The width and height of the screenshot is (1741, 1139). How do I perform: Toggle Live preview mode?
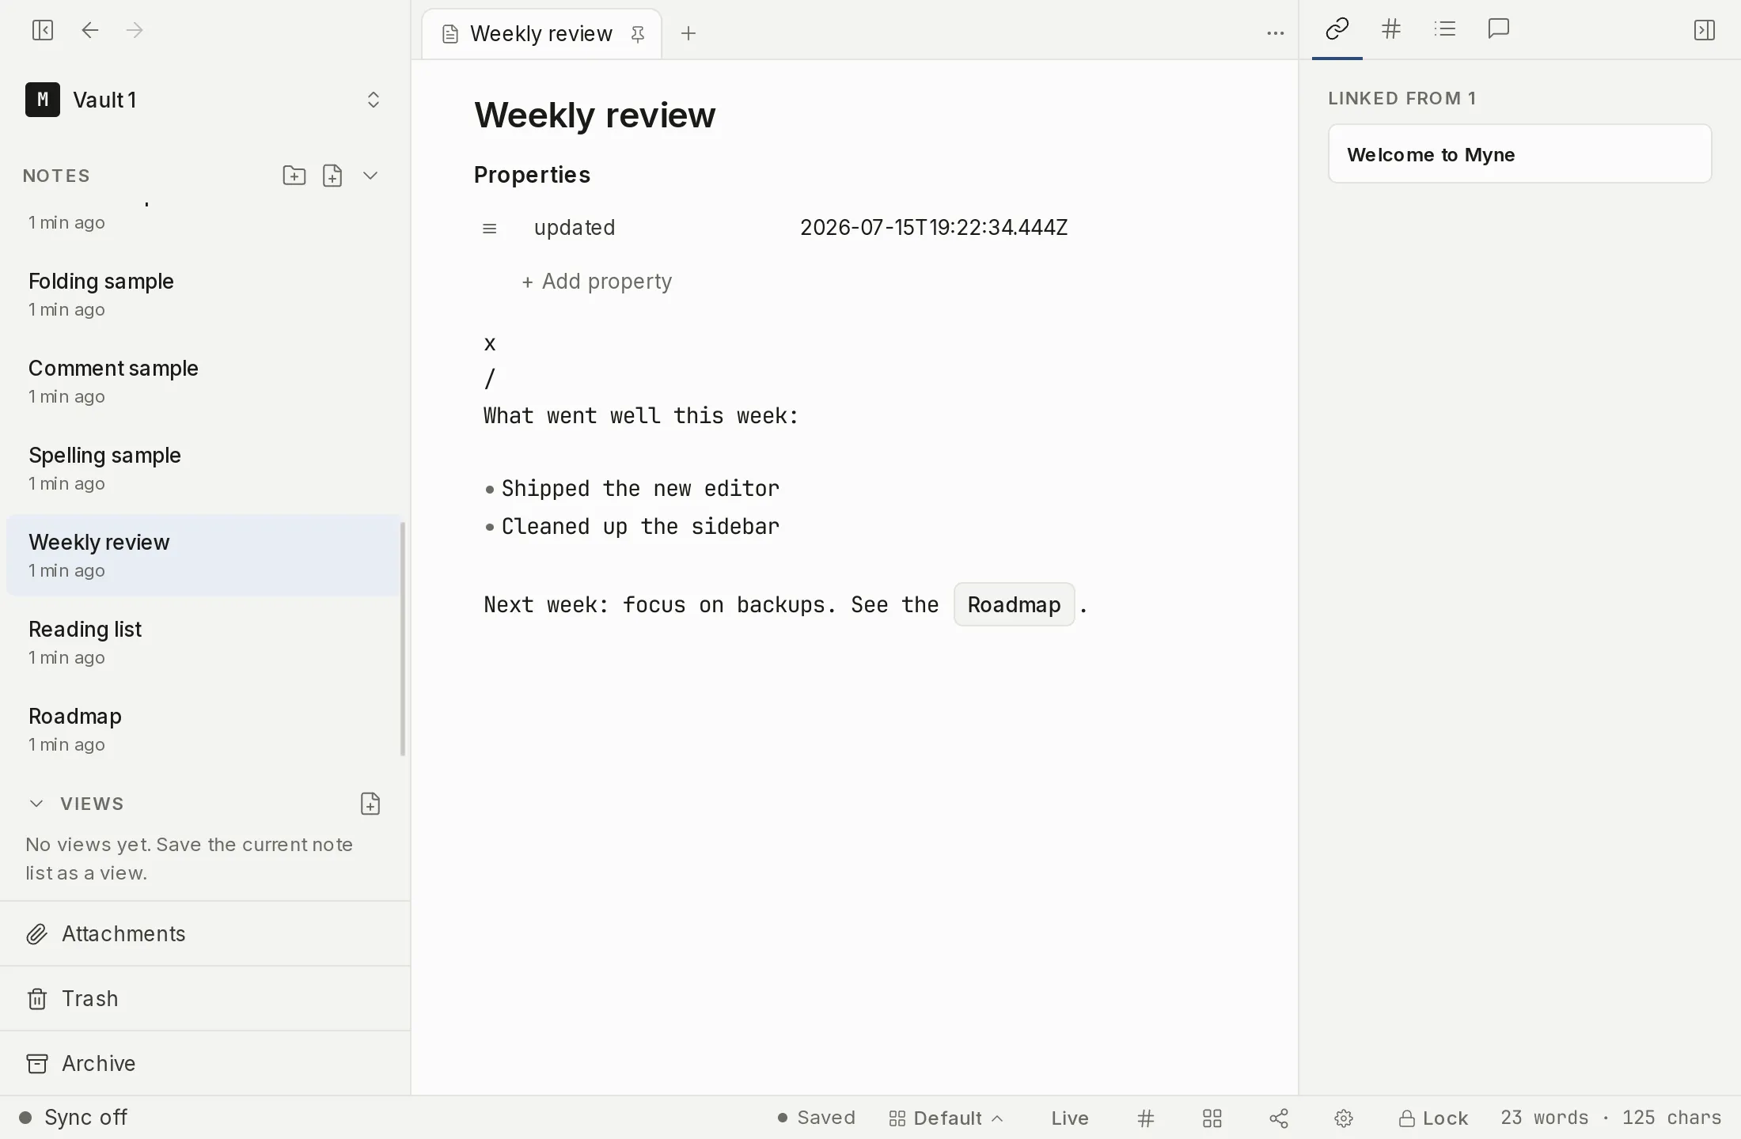coord(1070,1118)
